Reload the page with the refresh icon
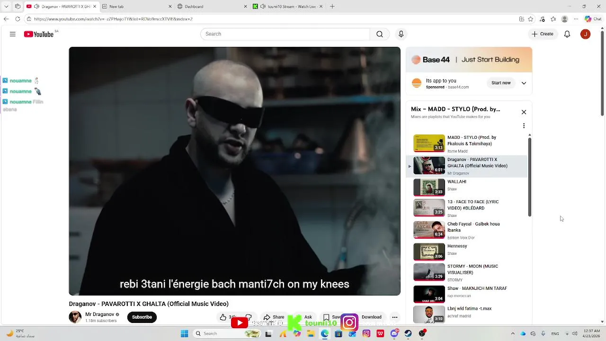 tap(18, 19)
